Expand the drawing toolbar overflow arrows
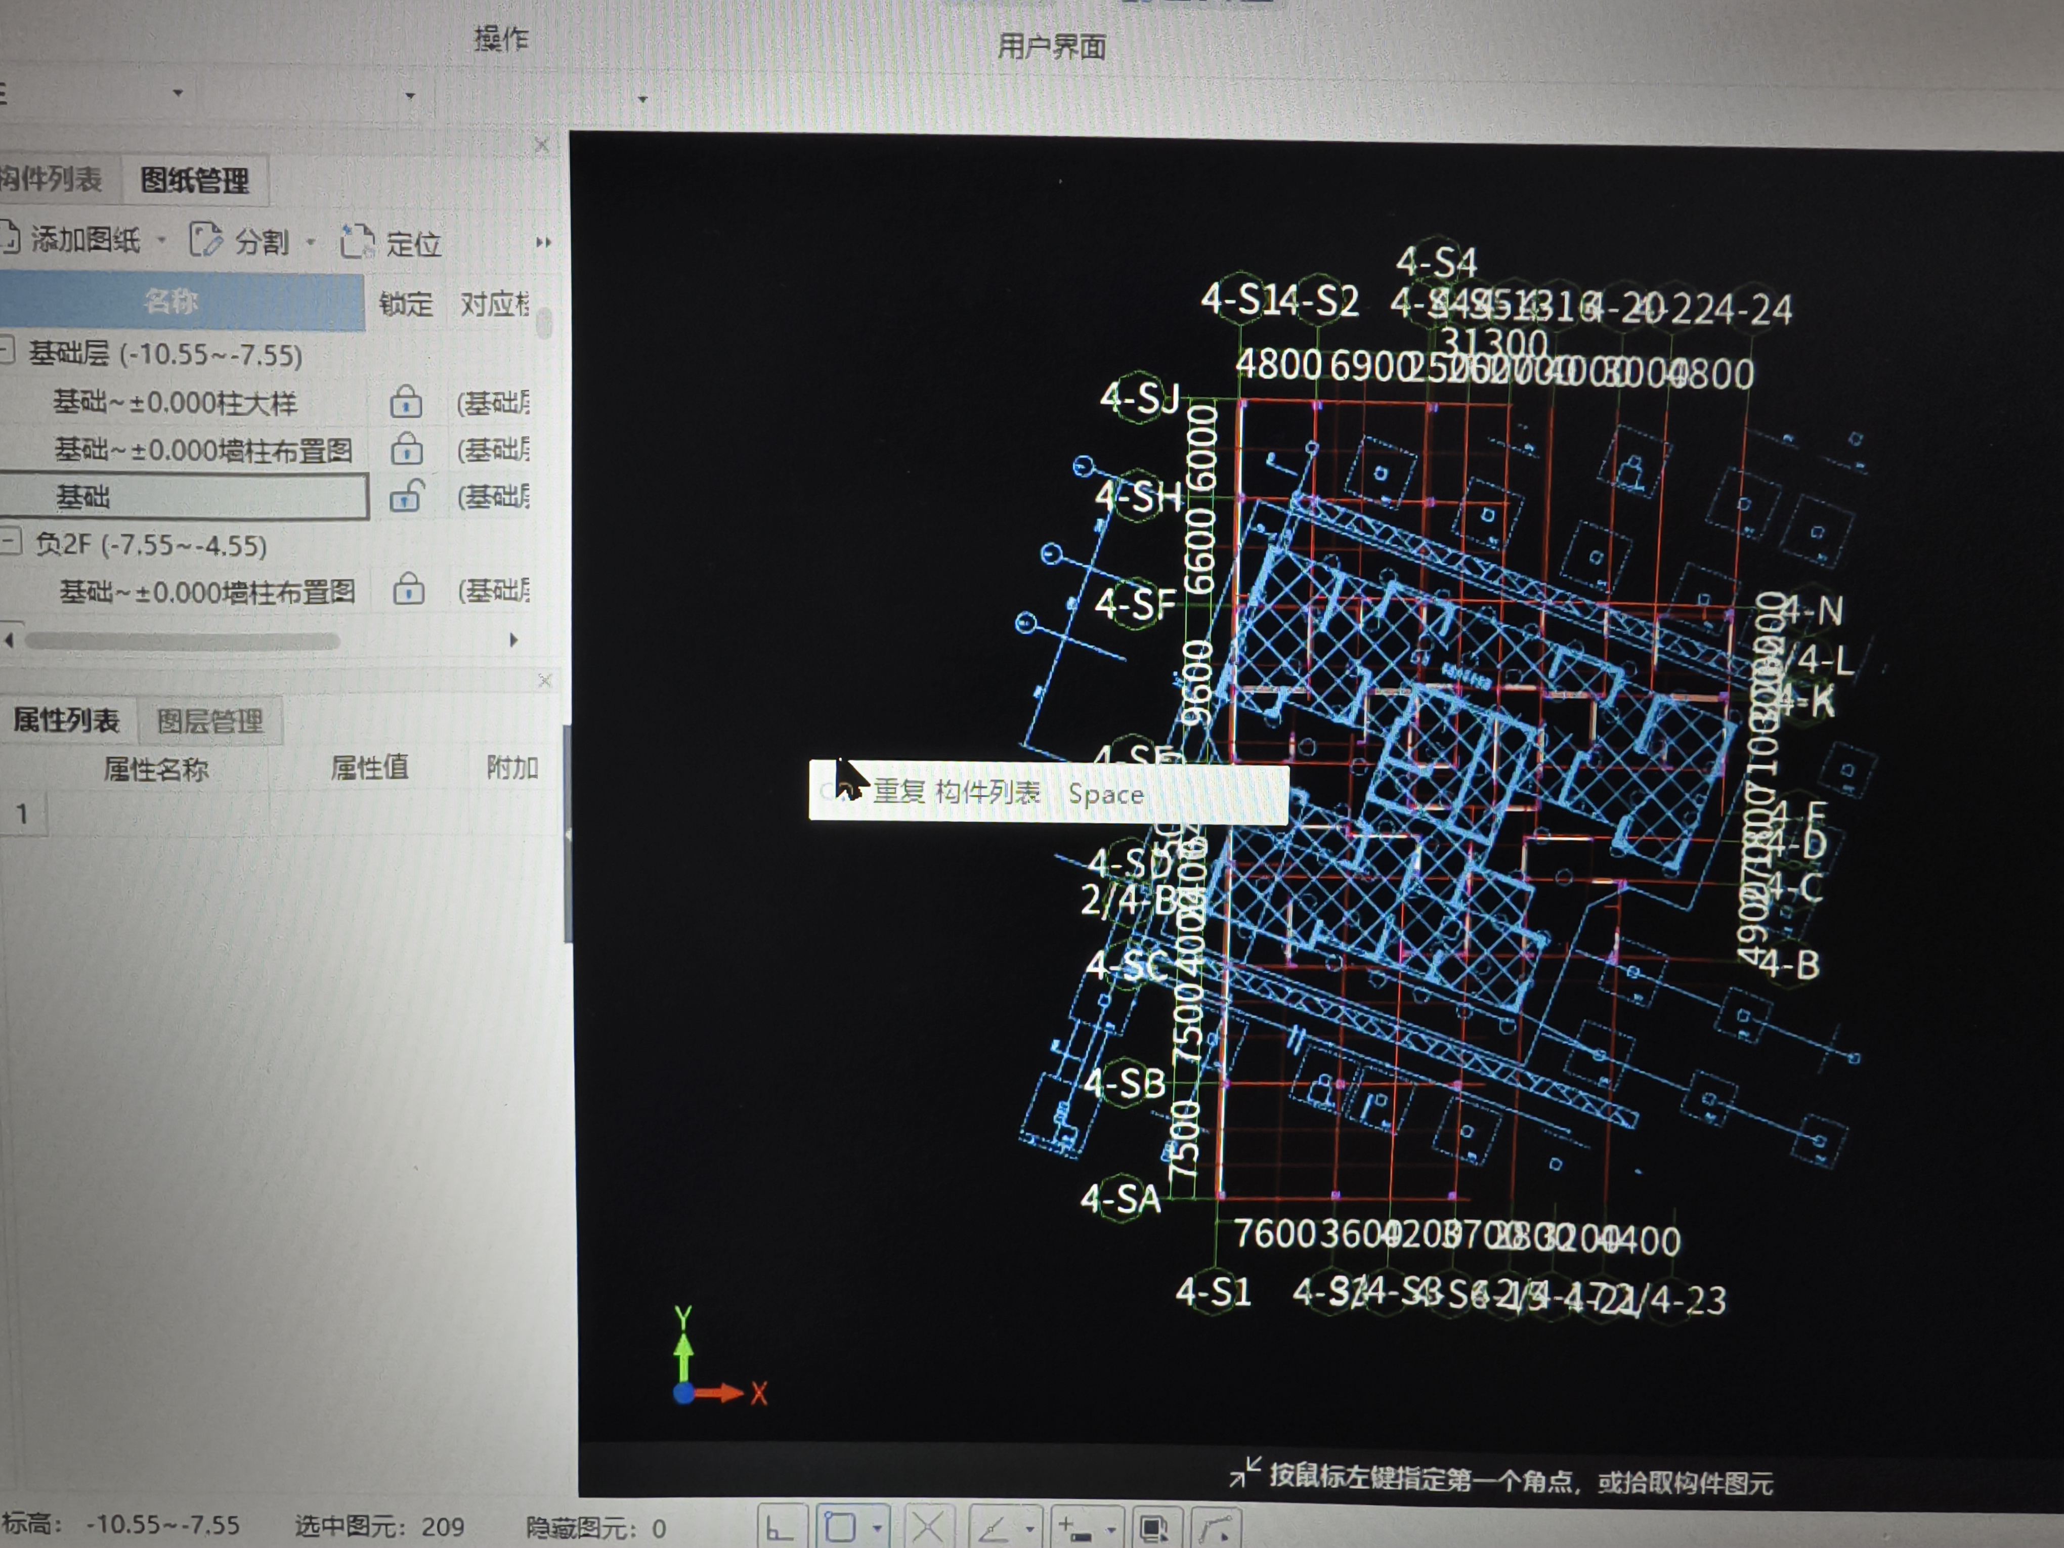The width and height of the screenshot is (2064, 1548). [543, 243]
